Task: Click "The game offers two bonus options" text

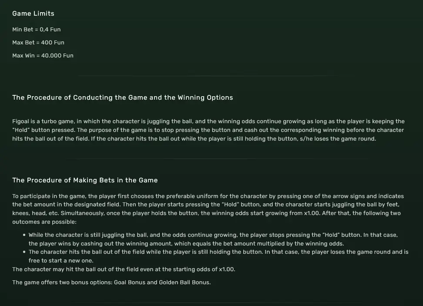Action: [x=62, y=282]
